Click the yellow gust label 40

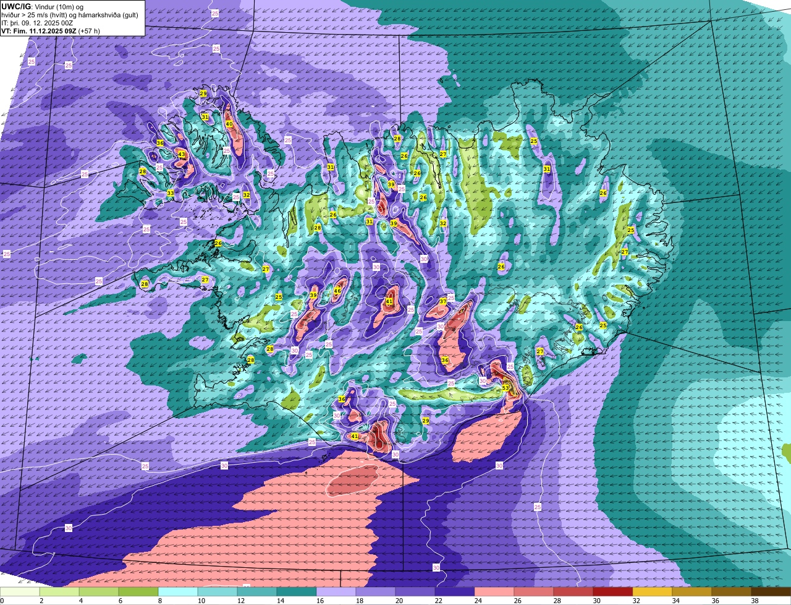pos(229,124)
